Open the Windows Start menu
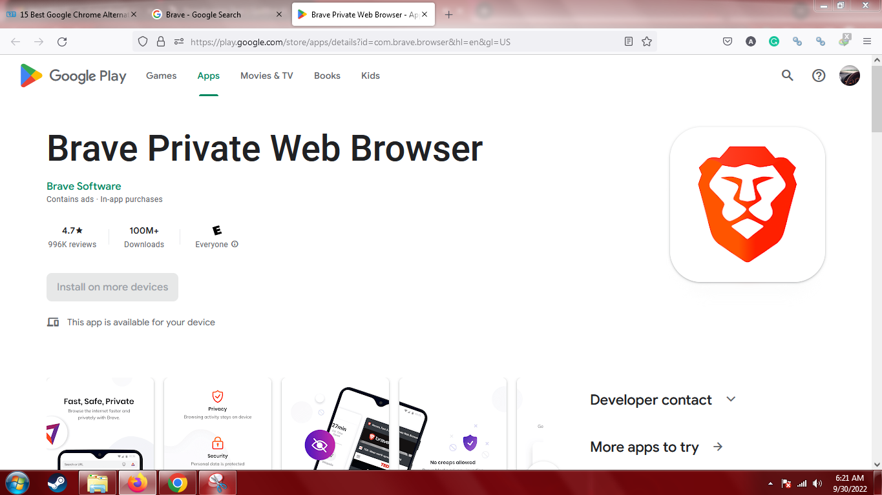This screenshot has height=495, width=882. tap(17, 483)
